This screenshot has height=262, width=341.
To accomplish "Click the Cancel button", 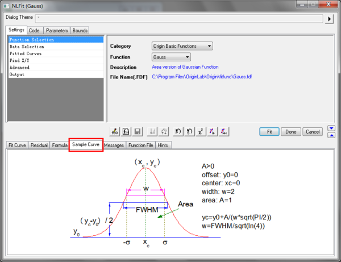I will (312, 132).
